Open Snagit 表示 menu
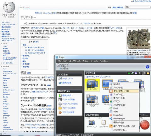The height and width of the screenshot is (136, 151). coord(85,61)
